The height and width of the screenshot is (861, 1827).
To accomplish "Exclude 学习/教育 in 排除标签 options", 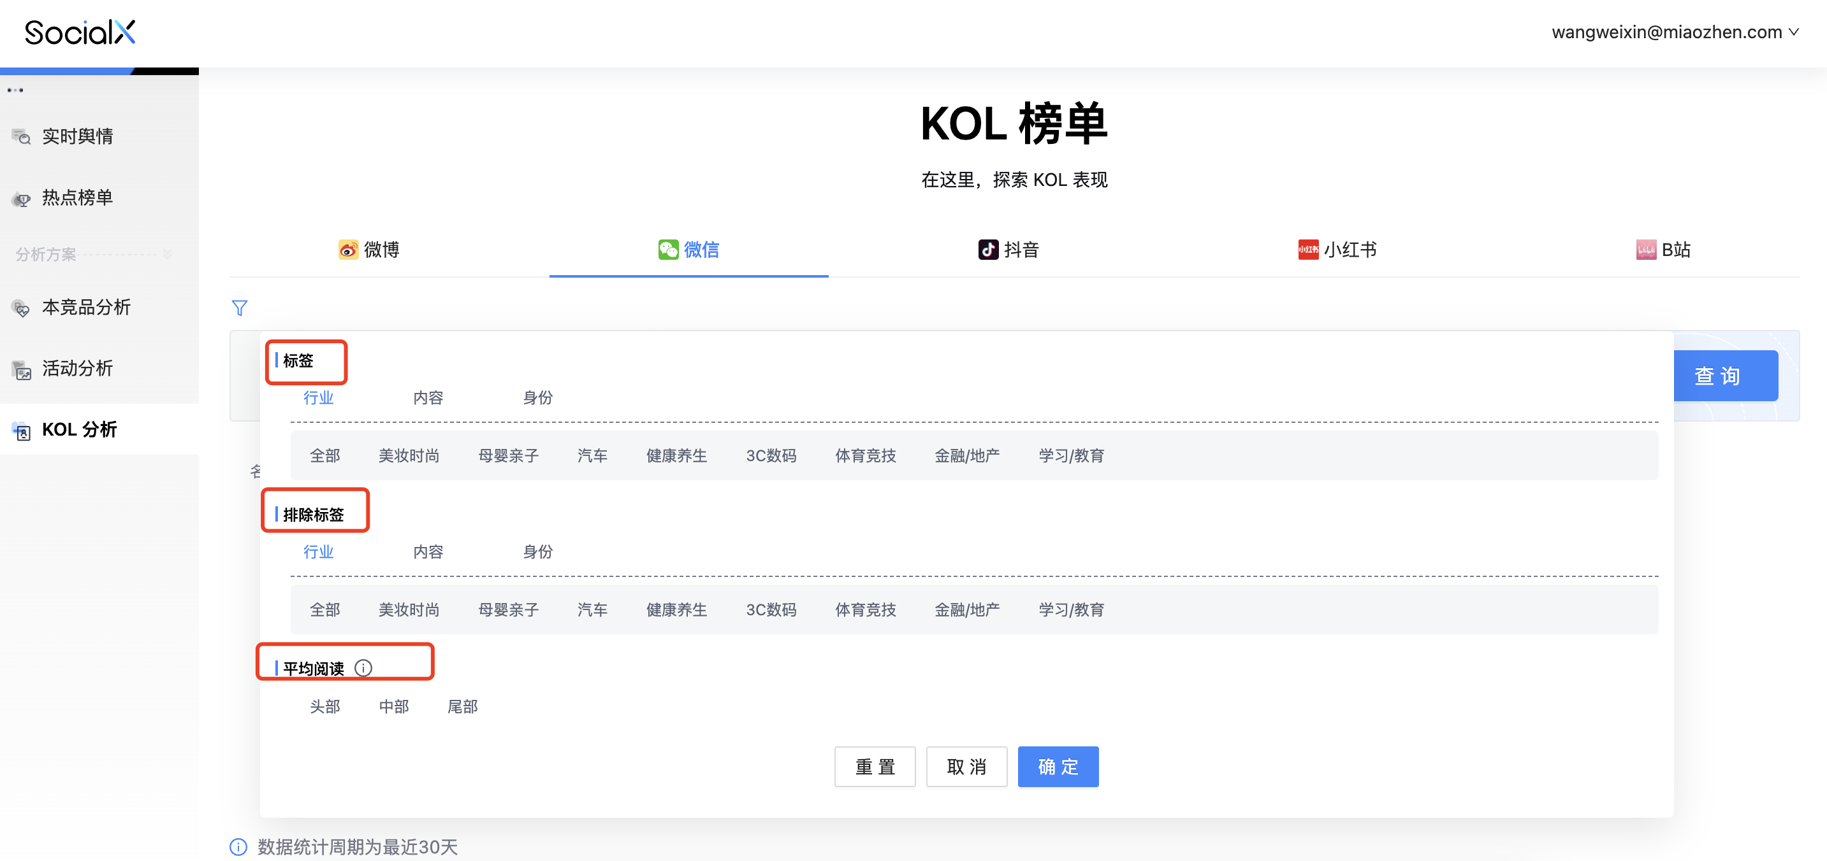I will [x=1071, y=609].
